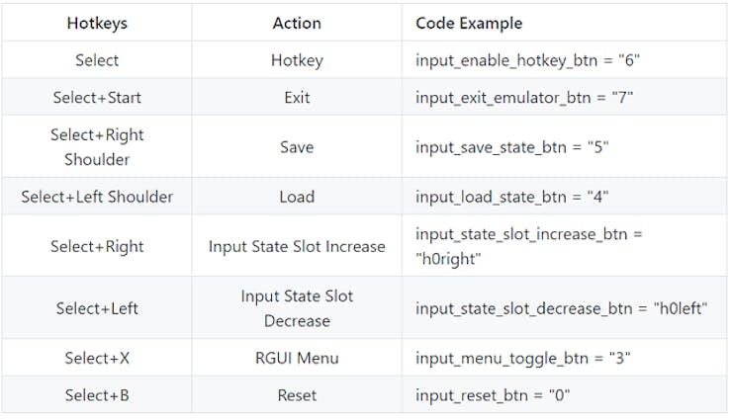This screenshot has height=419, width=732.
Task: Click the Hotkeys column header
Action: [x=97, y=23]
